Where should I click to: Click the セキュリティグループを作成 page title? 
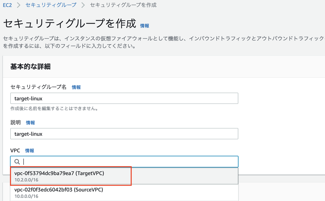(69, 24)
